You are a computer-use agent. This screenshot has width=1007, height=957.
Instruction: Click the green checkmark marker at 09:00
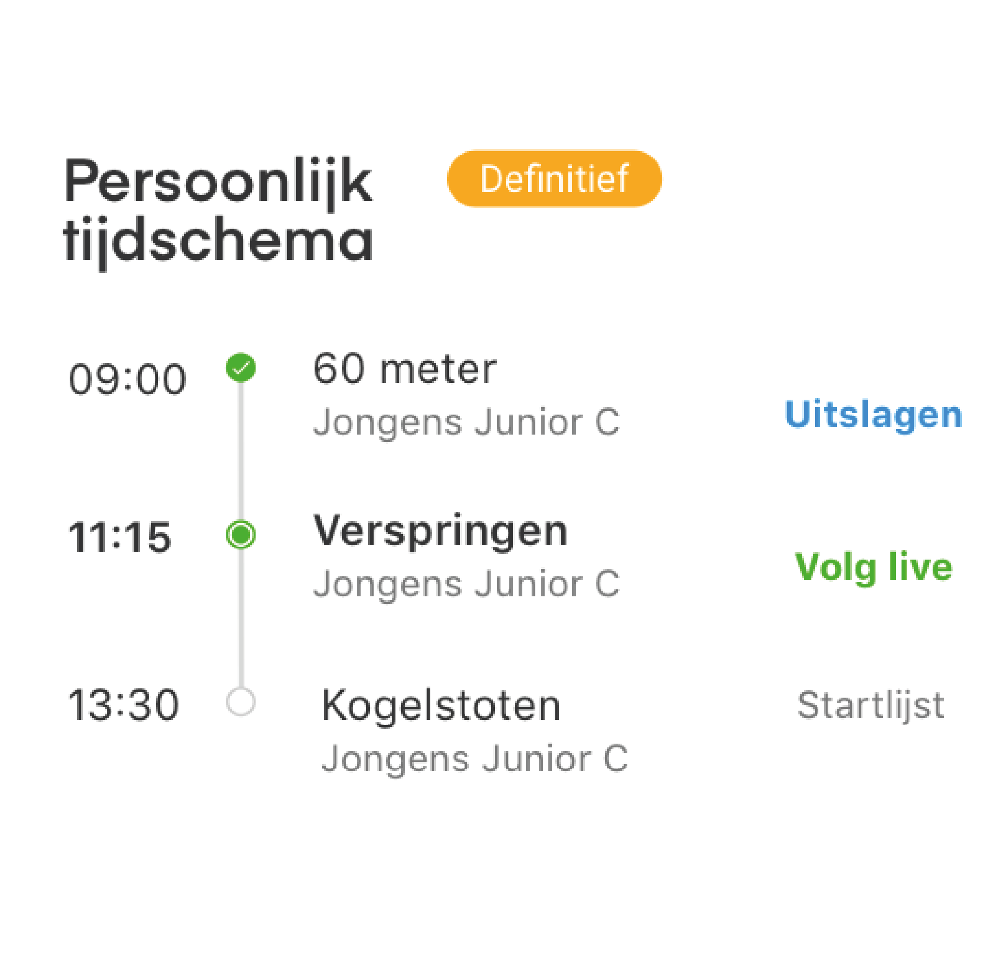tap(241, 367)
